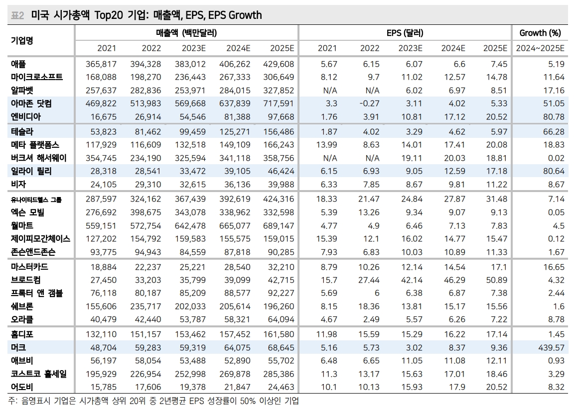Select the '2024~2025E' growth column subheader
Screen dimensions: 579x406
click(x=540, y=48)
